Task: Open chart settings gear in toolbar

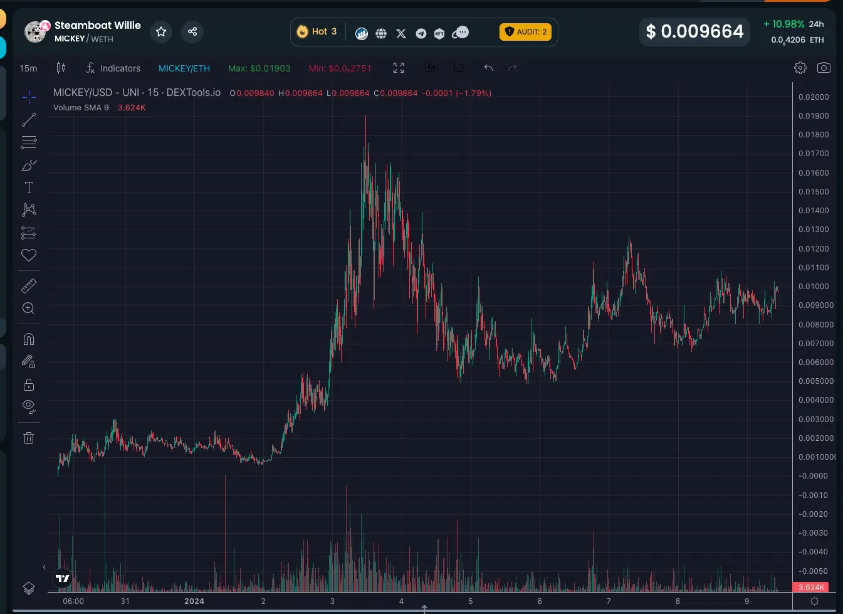Action: tap(800, 68)
